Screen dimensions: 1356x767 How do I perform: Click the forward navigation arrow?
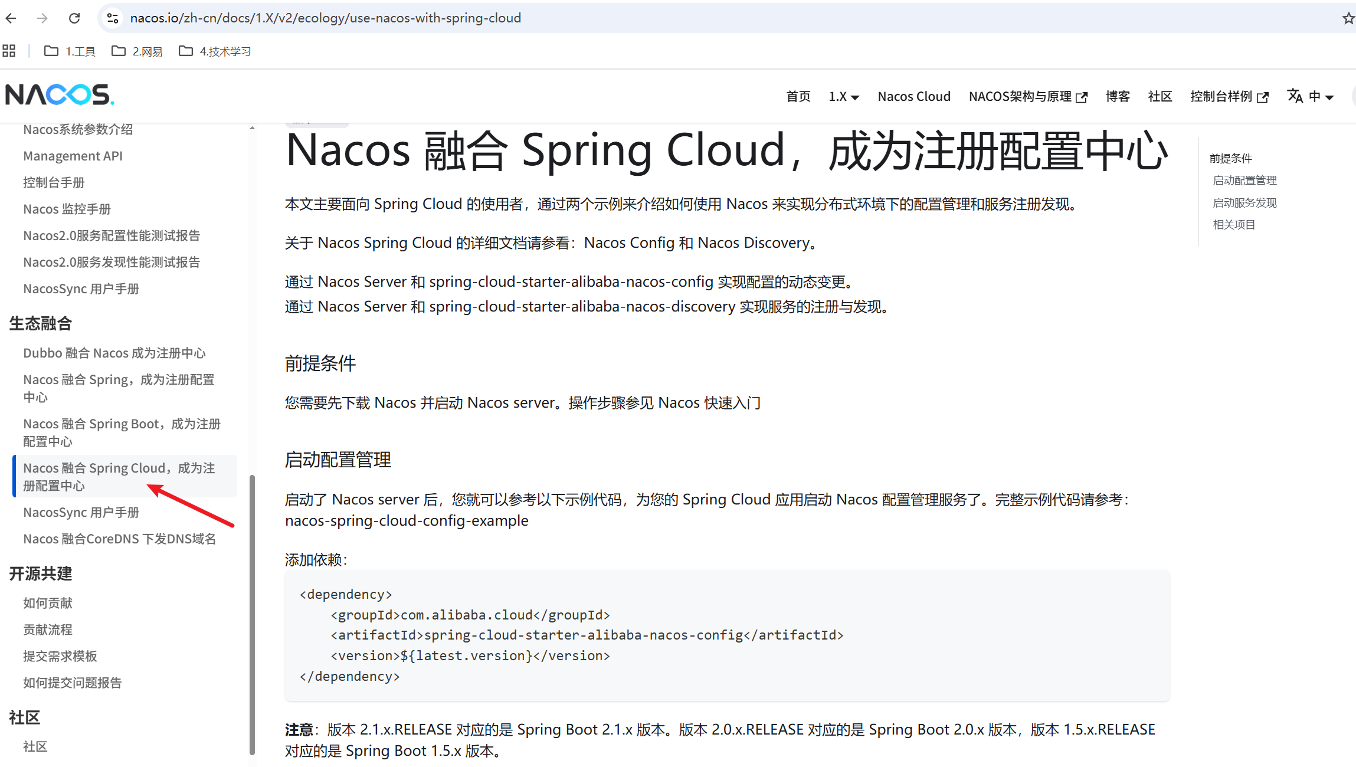42,18
